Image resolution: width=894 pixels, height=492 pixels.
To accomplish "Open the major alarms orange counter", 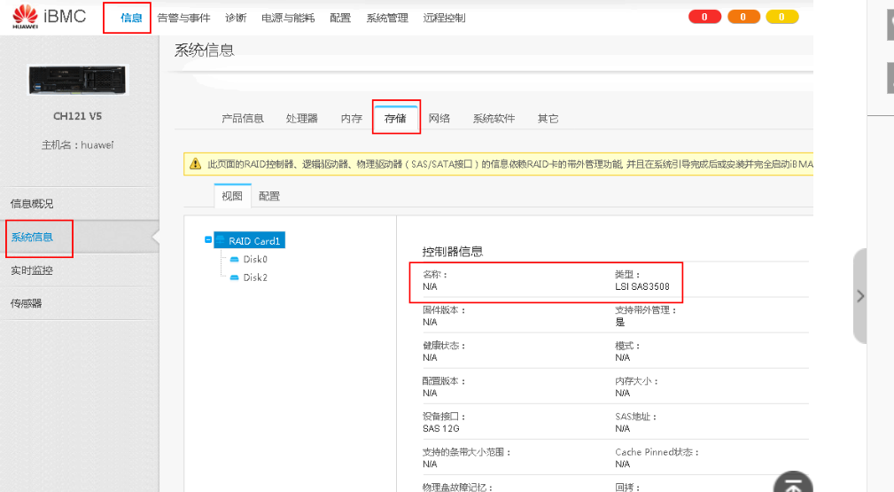I will pos(743,17).
